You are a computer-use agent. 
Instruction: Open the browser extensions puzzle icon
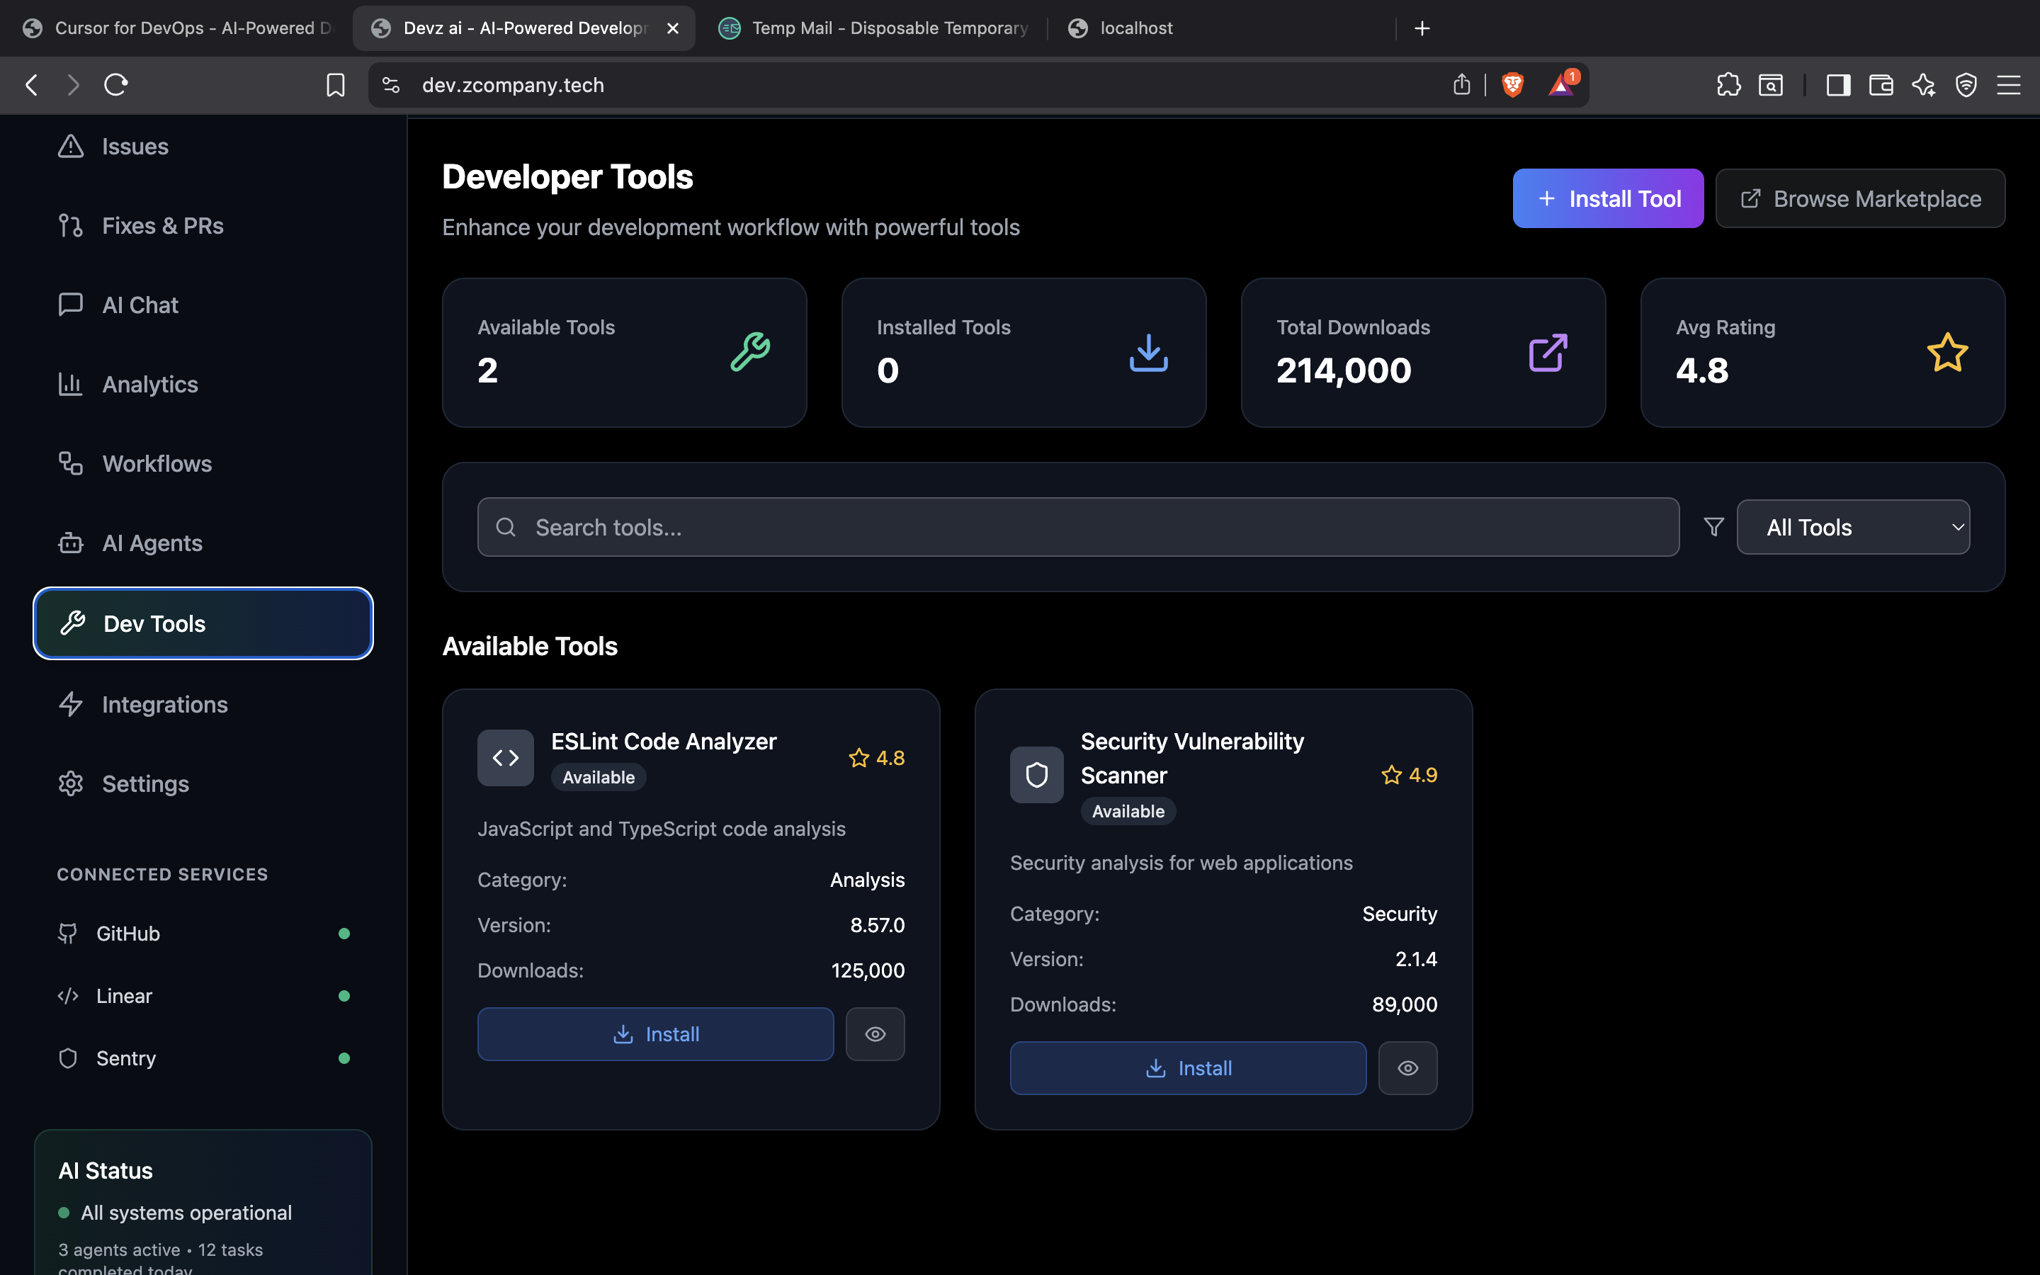(1728, 84)
